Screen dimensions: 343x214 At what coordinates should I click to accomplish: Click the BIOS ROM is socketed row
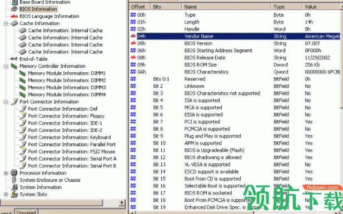click(236, 193)
